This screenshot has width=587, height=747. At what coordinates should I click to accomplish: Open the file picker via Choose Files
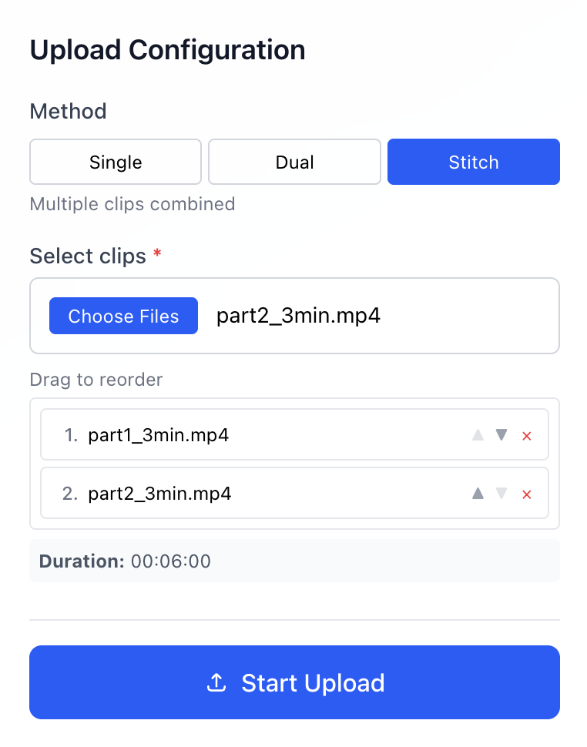pyautogui.click(x=123, y=316)
